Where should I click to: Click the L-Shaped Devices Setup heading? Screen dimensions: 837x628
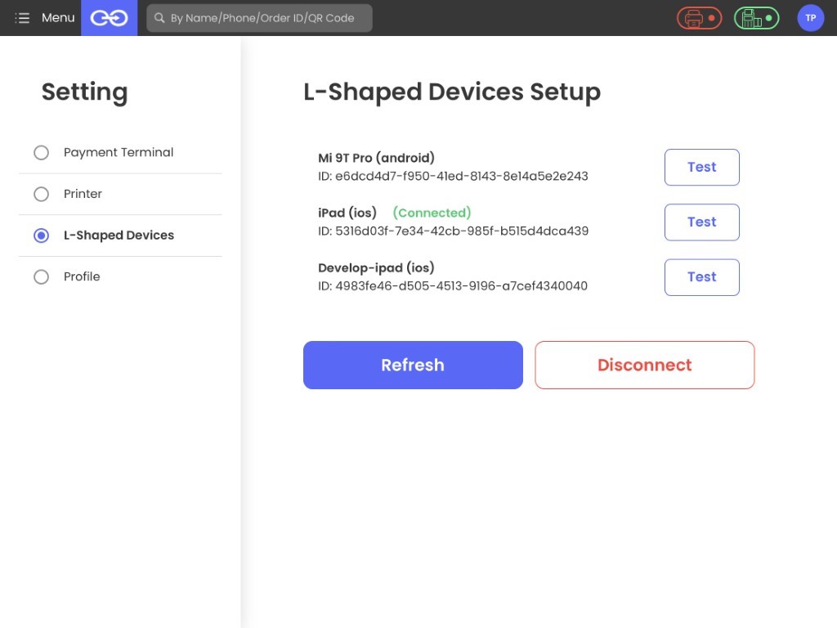452,92
